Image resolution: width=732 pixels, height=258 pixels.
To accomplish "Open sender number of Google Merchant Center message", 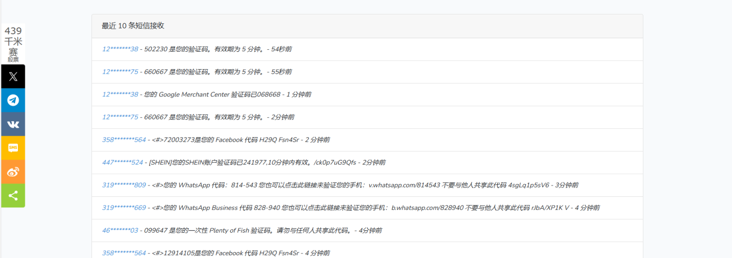I will point(120,94).
